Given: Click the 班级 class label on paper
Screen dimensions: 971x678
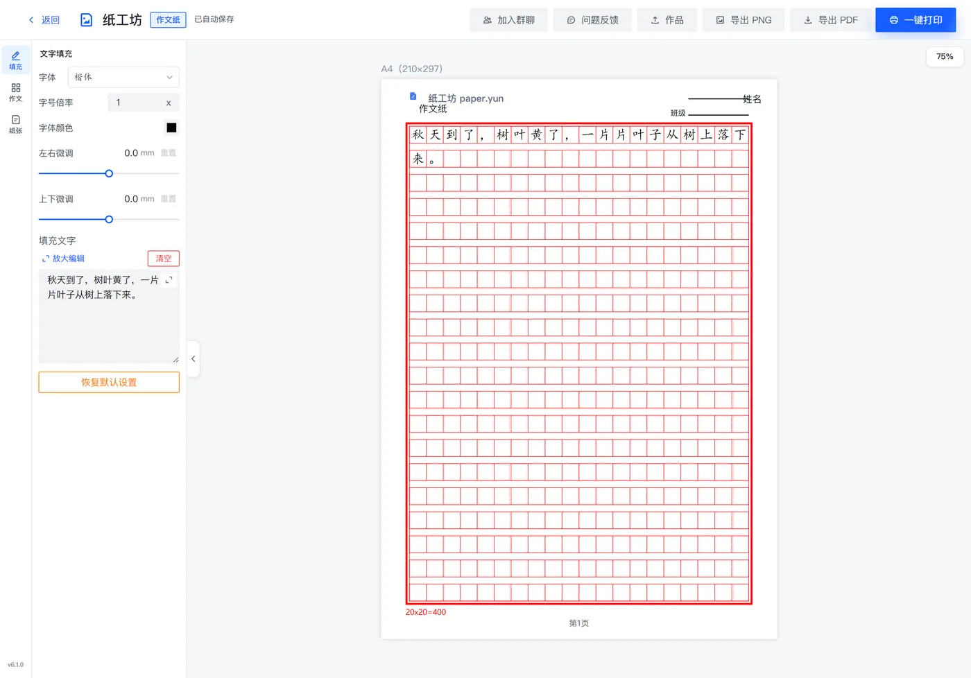Looking at the screenshot, I should pos(678,113).
